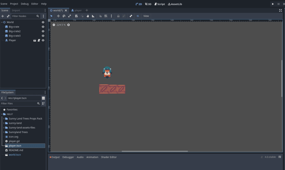
Task: Click the list select tool icon
Action: 76,16
